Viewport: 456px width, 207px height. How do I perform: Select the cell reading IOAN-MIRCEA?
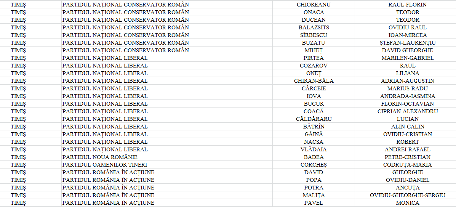pos(407,35)
